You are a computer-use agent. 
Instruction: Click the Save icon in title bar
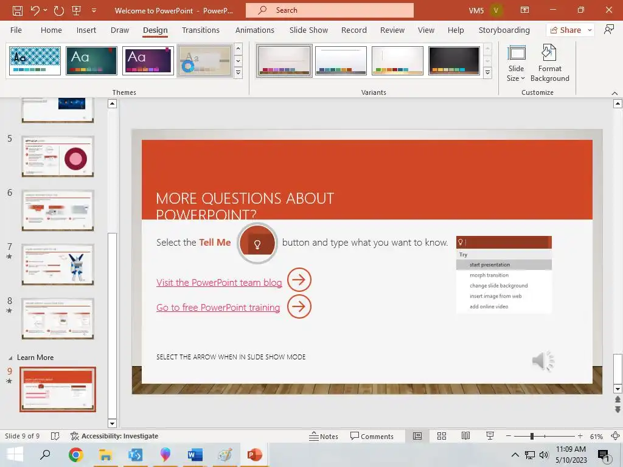click(x=18, y=10)
